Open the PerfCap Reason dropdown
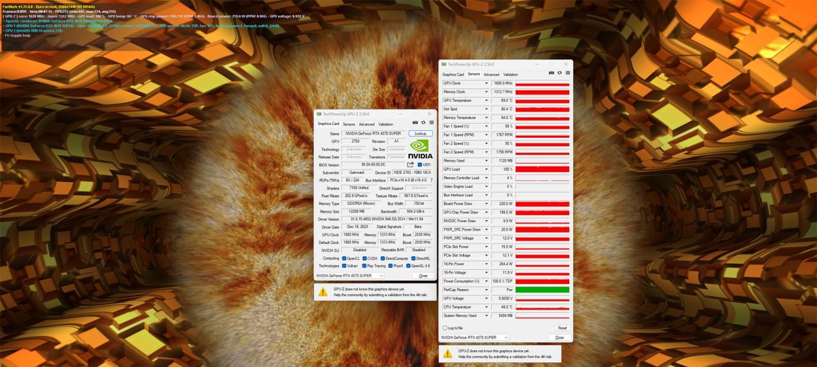Viewport: 817px width, 367px height. click(x=486, y=290)
